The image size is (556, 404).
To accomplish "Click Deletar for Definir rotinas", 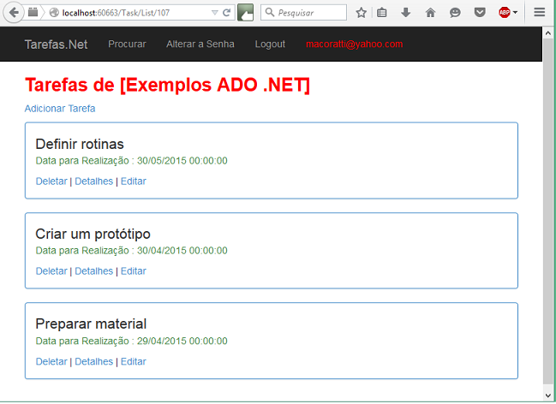I will pyautogui.click(x=51, y=181).
